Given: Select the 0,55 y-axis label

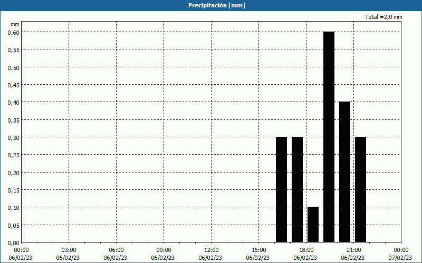Looking at the screenshot, I should (x=14, y=49).
